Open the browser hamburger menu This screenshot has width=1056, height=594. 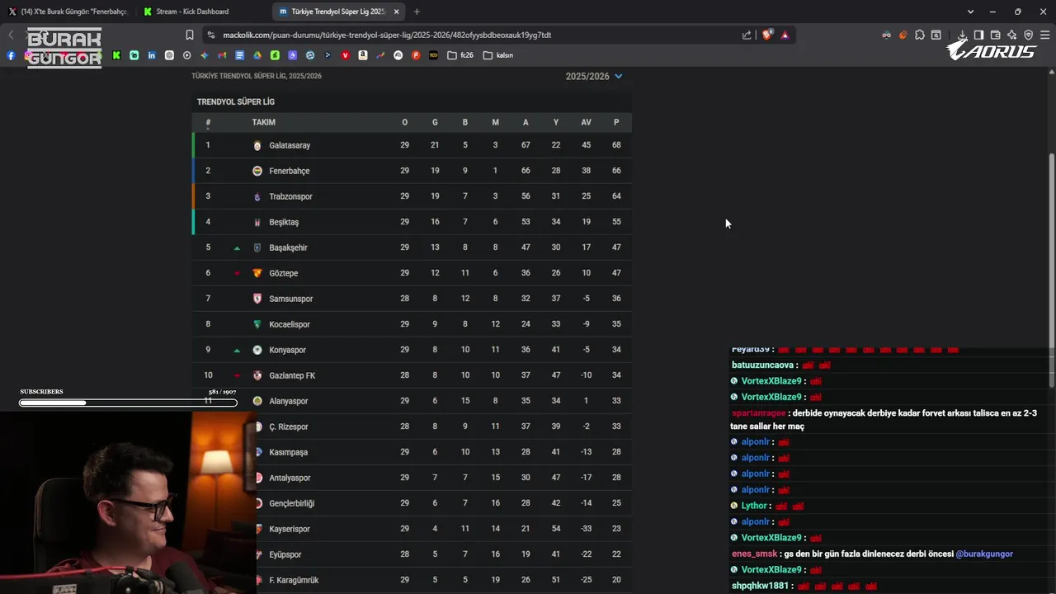coord(1045,35)
